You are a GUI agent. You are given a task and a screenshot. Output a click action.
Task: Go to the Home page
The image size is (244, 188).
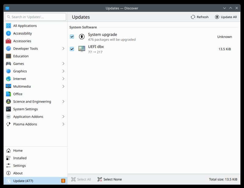pyautogui.click(x=18, y=151)
